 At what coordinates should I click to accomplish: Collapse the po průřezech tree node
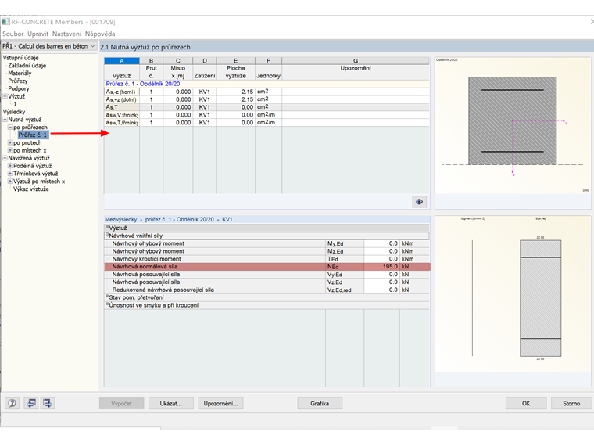pos(10,127)
